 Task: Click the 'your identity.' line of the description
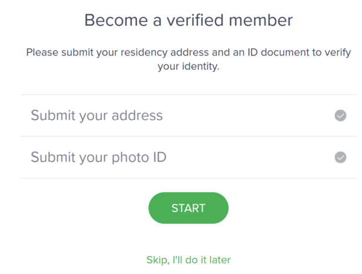pyautogui.click(x=188, y=67)
